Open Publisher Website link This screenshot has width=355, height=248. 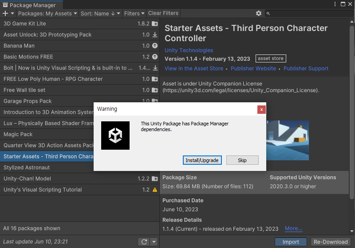pos(253,69)
